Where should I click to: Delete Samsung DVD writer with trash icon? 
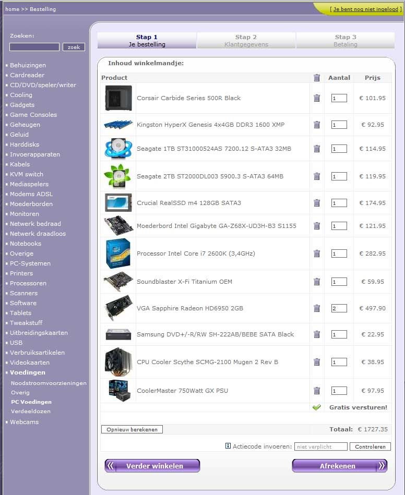[317, 334]
